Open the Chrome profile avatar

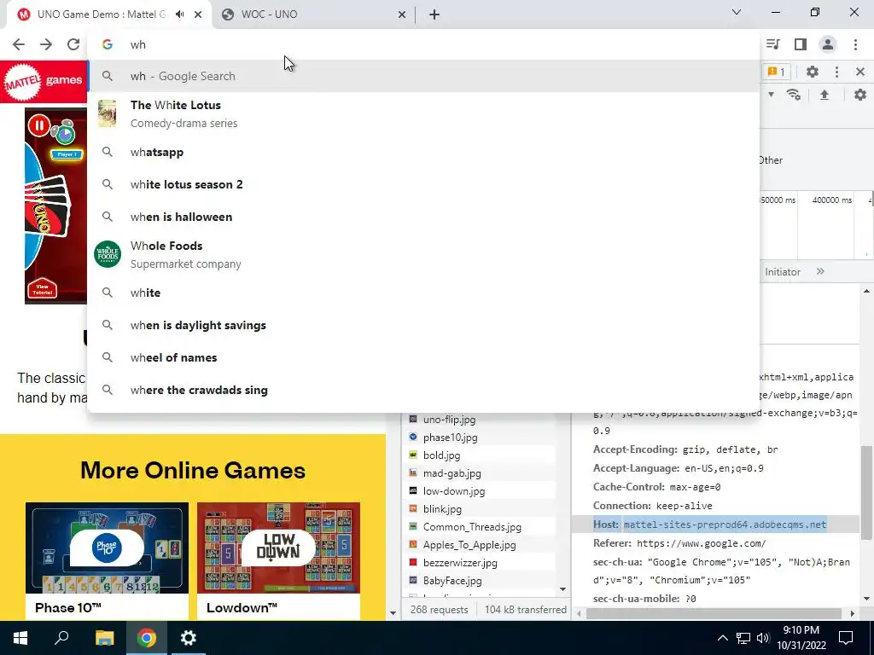(x=828, y=44)
